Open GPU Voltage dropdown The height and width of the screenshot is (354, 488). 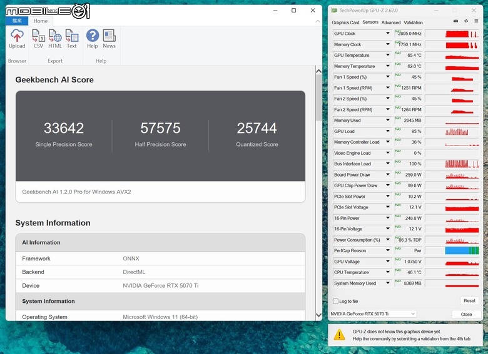388,261
